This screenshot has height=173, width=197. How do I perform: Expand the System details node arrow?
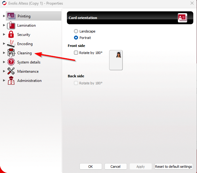pos(4,62)
